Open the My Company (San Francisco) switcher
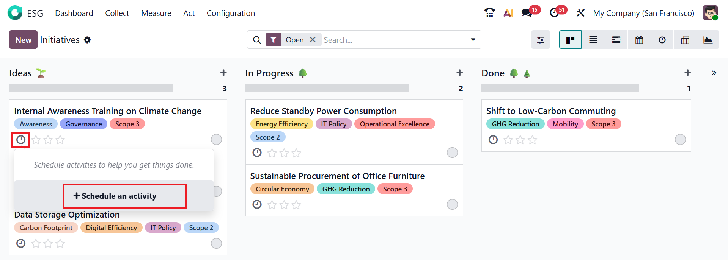728x260 pixels. [x=643, y=13]
